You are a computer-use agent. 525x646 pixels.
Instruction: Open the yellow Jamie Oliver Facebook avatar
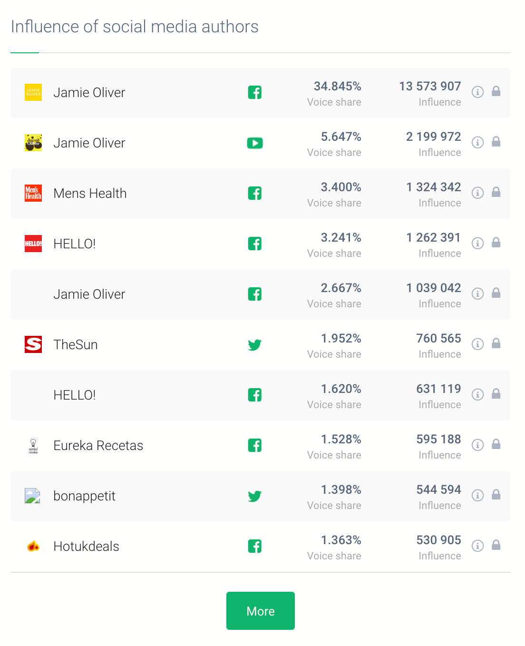[x=33, y=92]
